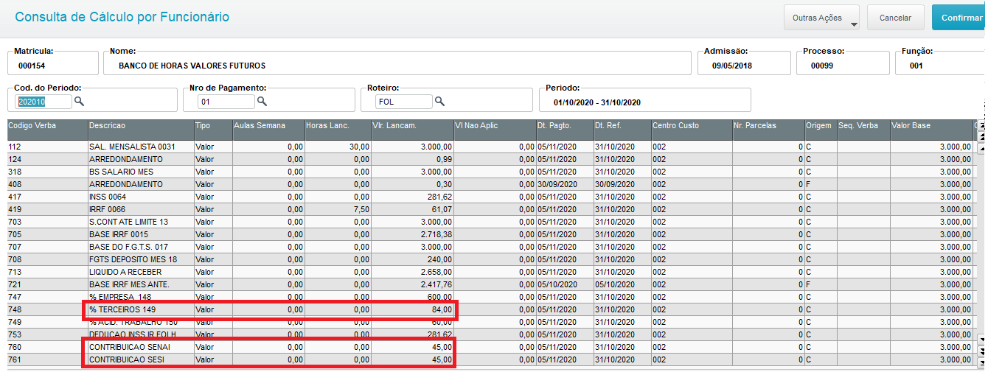The image size is (988, 372).
Task: Sort by the Nr. Parcelas column header
Action: [768, 130]
